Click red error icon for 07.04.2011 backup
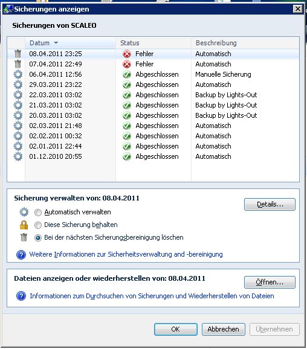 [127, 65]
